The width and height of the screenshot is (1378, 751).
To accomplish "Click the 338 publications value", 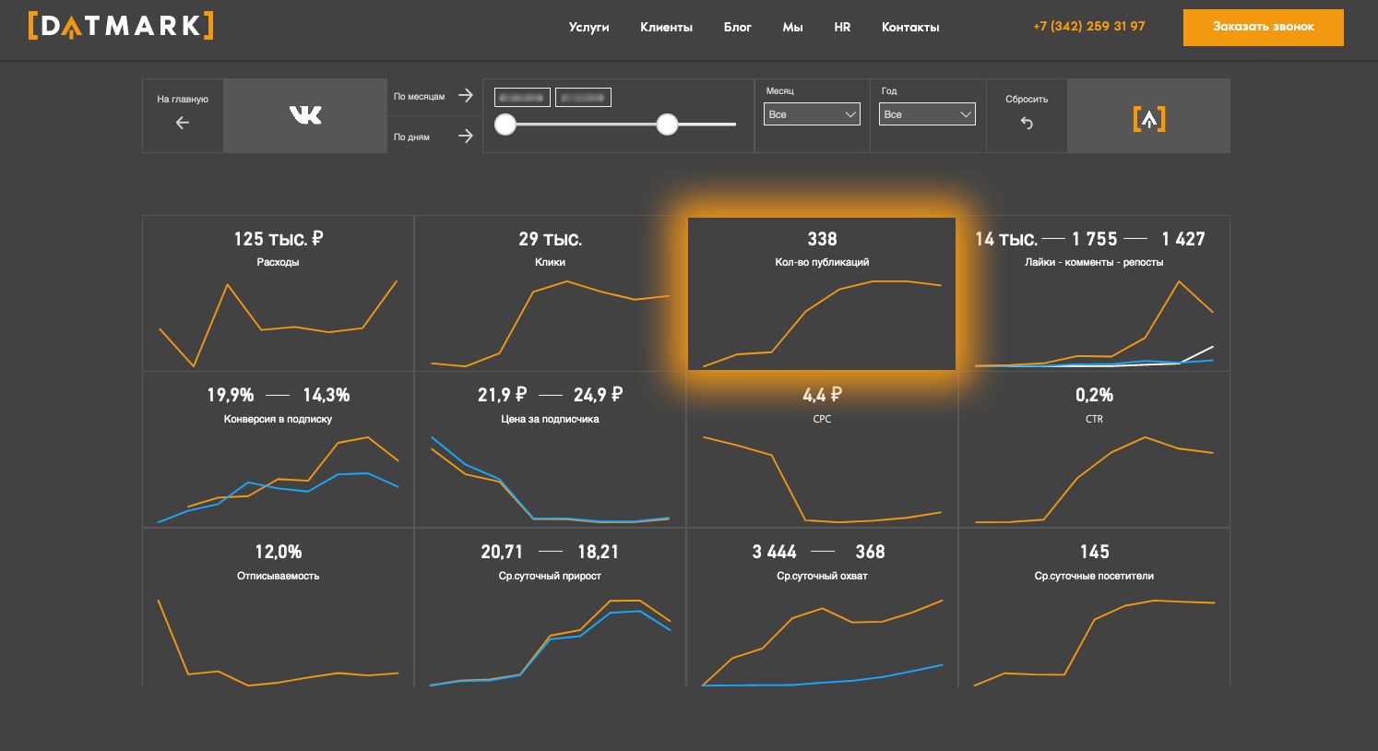I will click(822, 239).
